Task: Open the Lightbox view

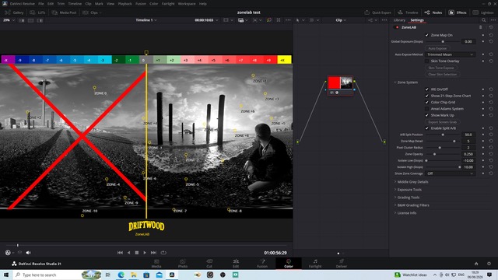Action: point(483,12)
